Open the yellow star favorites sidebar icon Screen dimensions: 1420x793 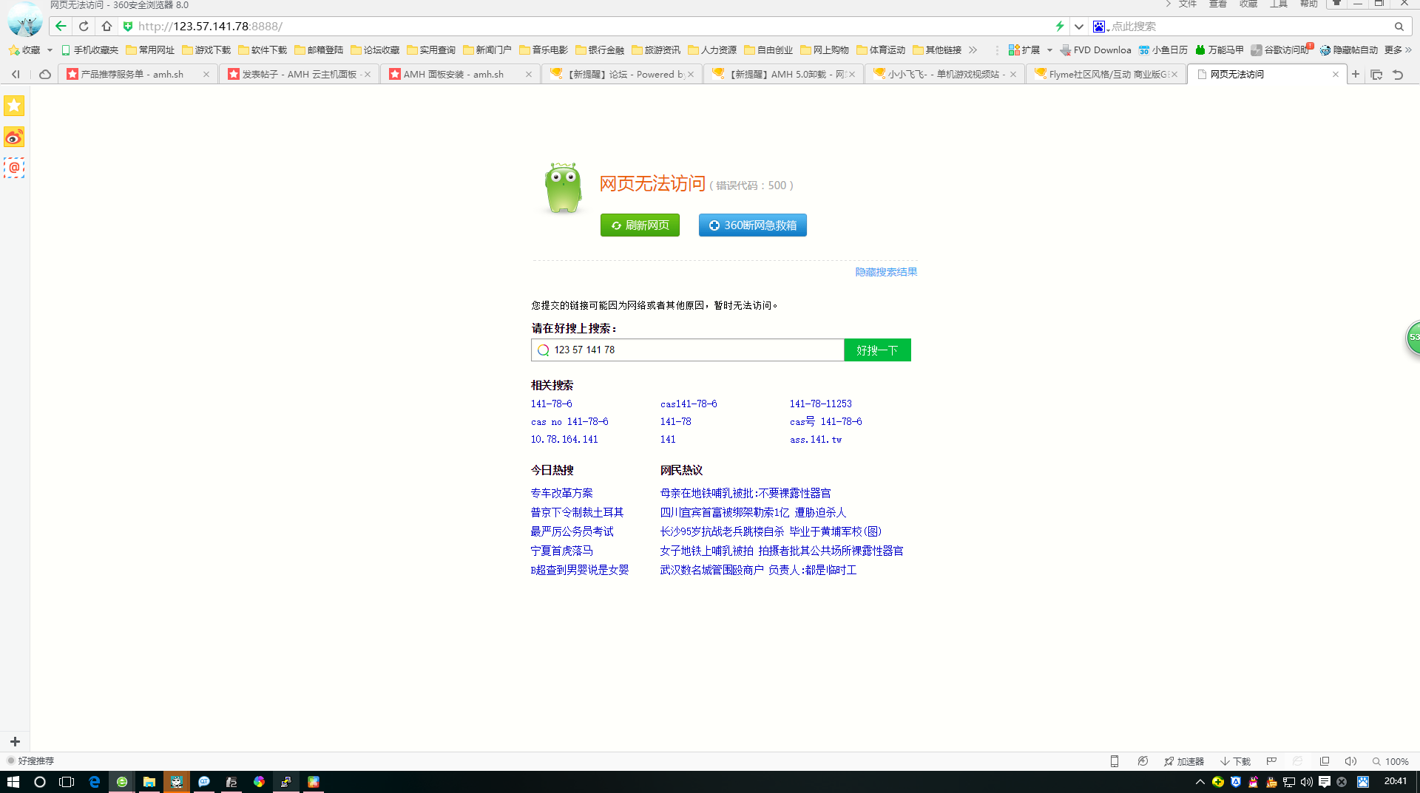tap(14, 106)
